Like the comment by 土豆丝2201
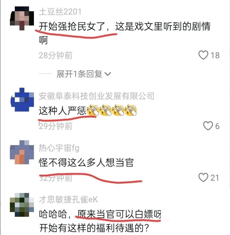The image size is (230, 235). (203, 55)
